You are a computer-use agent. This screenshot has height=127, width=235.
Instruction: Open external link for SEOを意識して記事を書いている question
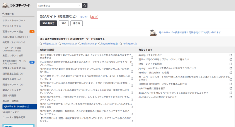coord(132,58)
